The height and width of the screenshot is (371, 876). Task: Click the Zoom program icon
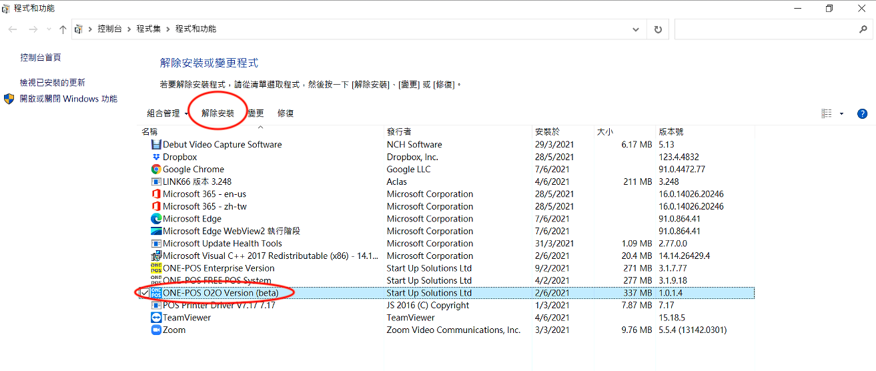tap(156, 330)
